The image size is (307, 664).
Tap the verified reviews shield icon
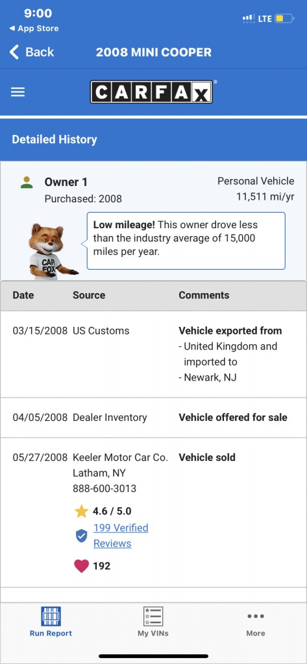click(x=81, y=536)
